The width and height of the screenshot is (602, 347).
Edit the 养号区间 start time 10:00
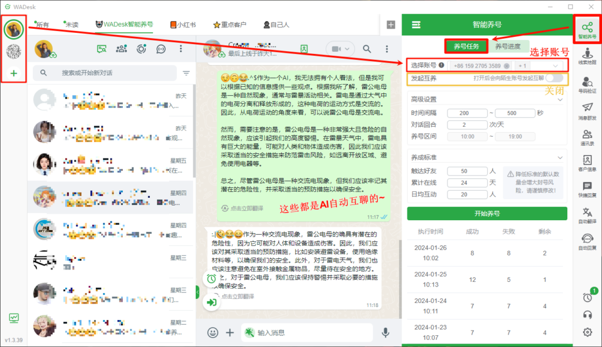(x=467, y=136)
